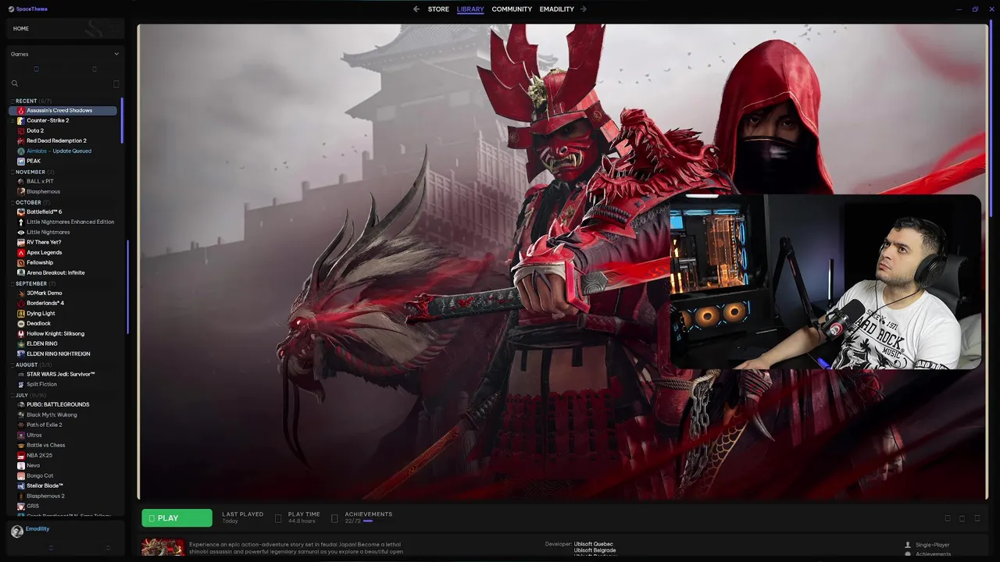Click the Ubisoft Quebec developer link
The image size is (1000, 562).
click(x=594, y=544)
